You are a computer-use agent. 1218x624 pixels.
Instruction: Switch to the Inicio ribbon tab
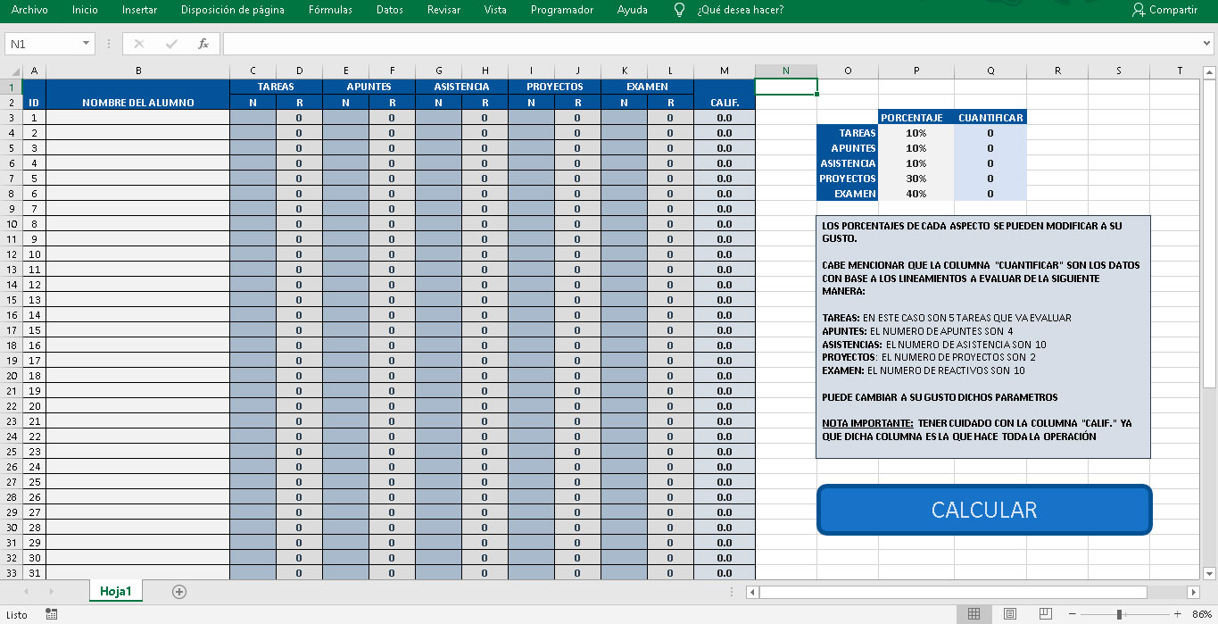tap(85, 10)
